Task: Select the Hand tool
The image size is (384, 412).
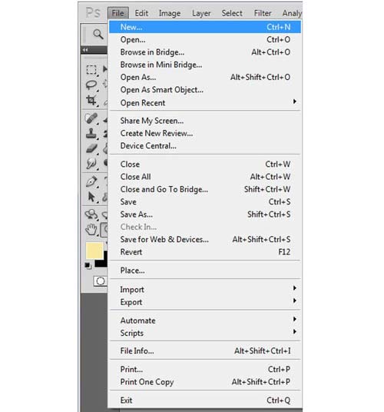Action: pyautogui.click(x=91, y=229)
